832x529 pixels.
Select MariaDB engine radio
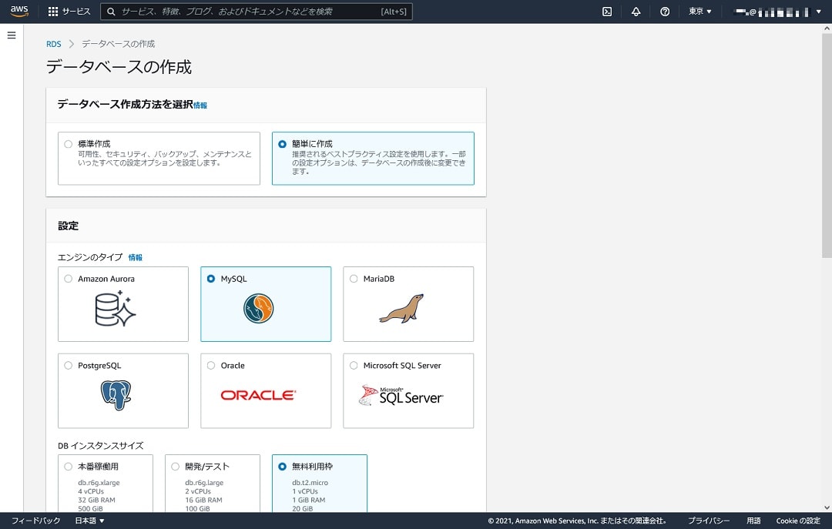pyautogui.click(x=354, y=279)
